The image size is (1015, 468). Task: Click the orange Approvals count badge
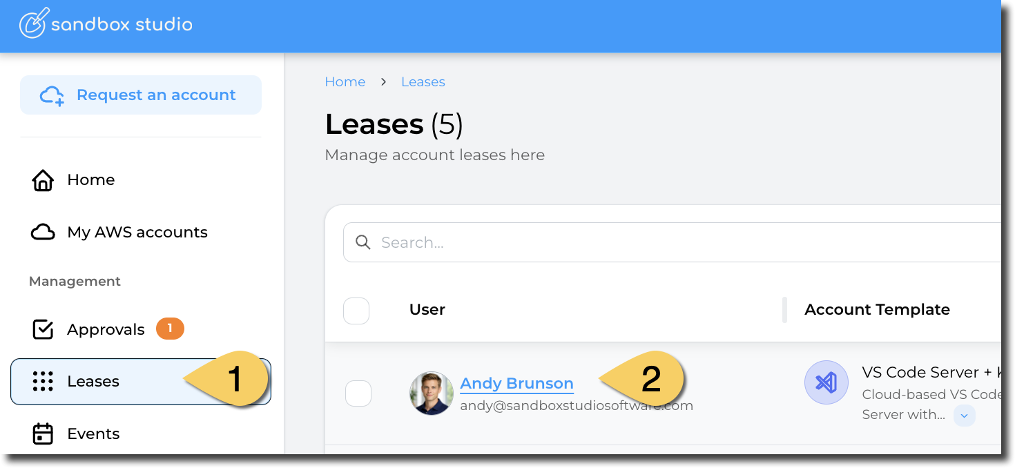tap(170, 329)
